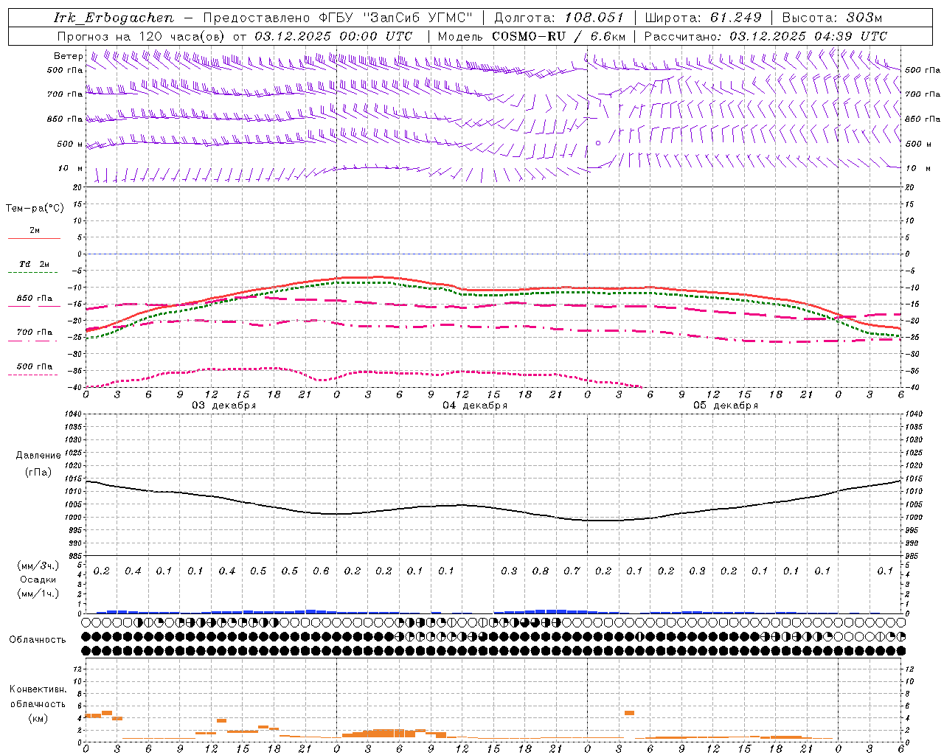944x755 pixels.
Task: Click the model label "COSMO-RU / 6.6км"
Action: pyautogui.click(x=559, y=36)
